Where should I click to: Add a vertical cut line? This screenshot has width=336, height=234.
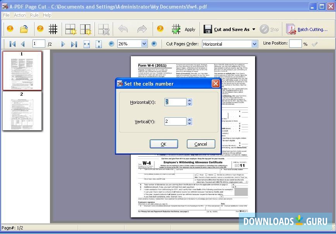pyautogui.click(x=86, y=29)
